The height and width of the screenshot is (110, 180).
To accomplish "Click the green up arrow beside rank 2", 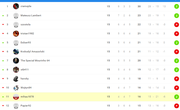I will 3,16.
